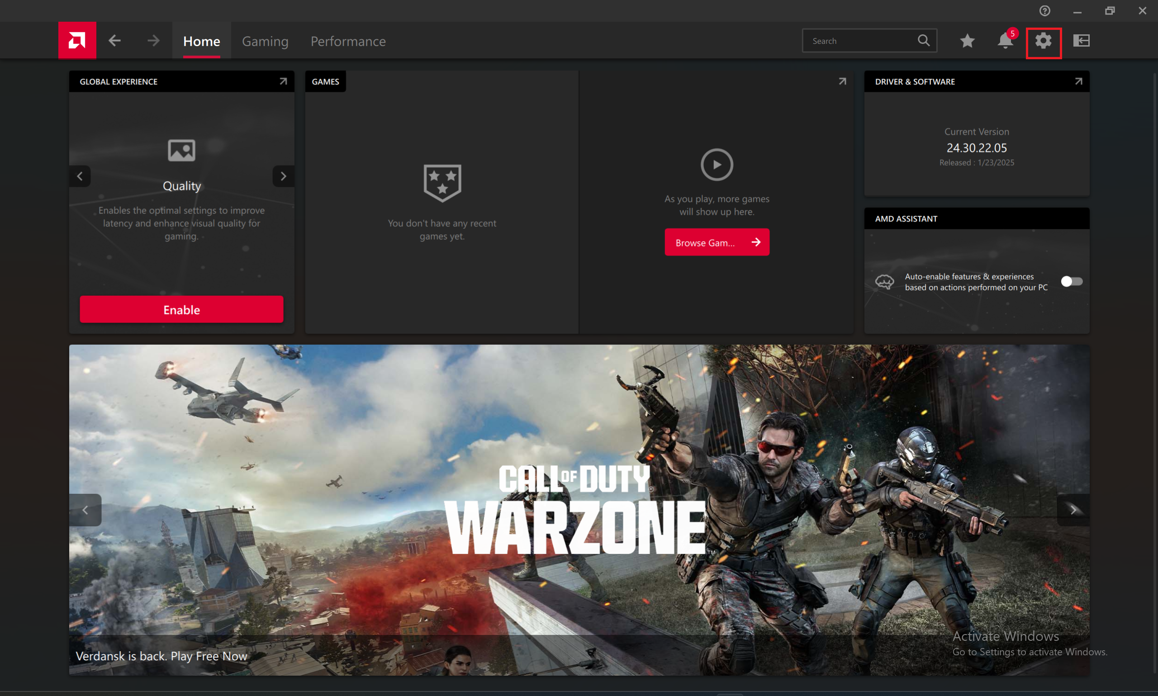The width and height of the screenshot is (1158, 696).
Task: Click the GLOBAL EXPERIENCE heading
Action: pos(118,81)
